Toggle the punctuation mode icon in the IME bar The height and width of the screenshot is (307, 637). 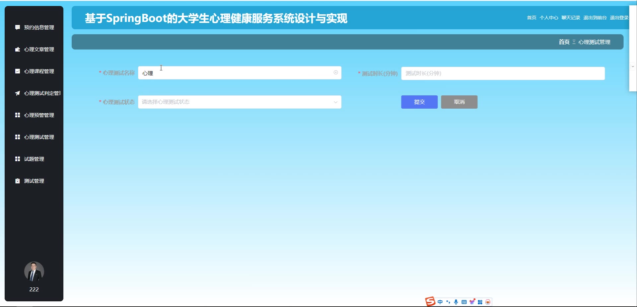[448, 302]
